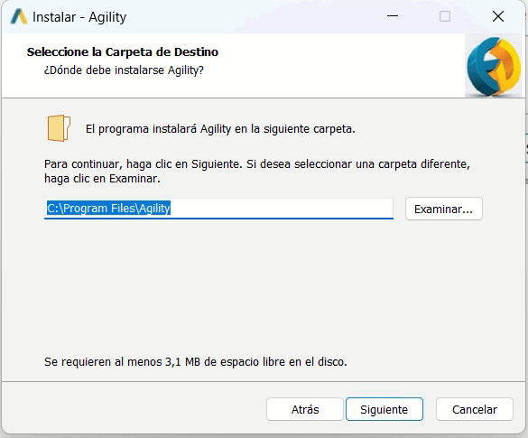Viewport: 528px width, 438px height.
Task: Click the folder icon beside the install message
Action: (x=59, y=128)
